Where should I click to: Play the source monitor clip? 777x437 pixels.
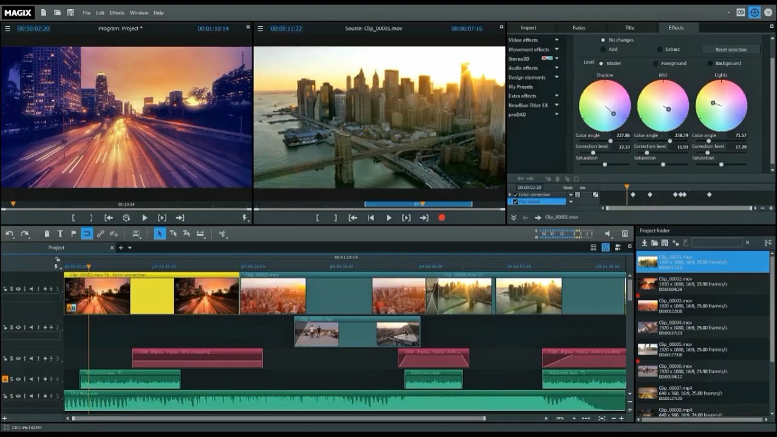pyautogui.click(x=388, y=217)
